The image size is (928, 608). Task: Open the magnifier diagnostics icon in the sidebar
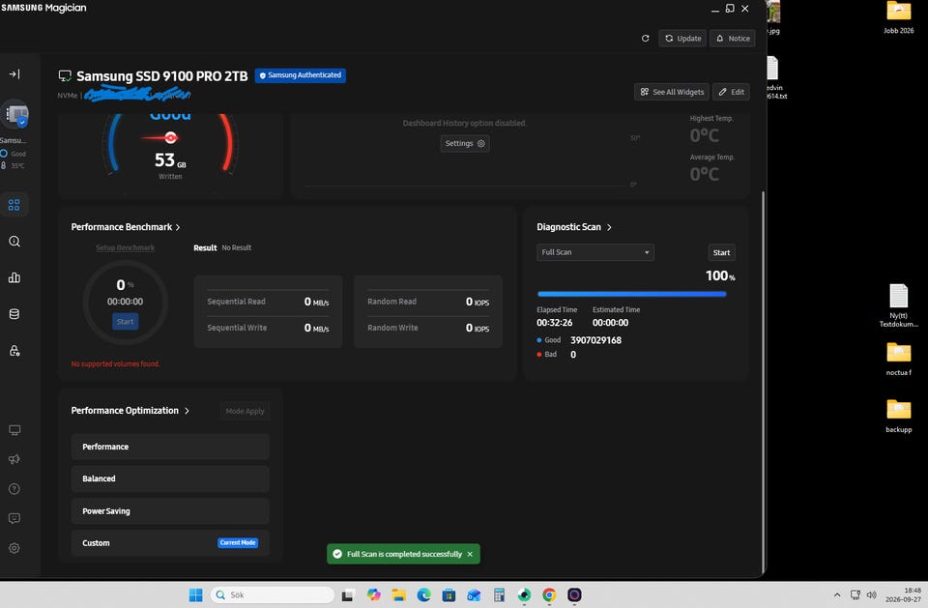coord(14,242)
